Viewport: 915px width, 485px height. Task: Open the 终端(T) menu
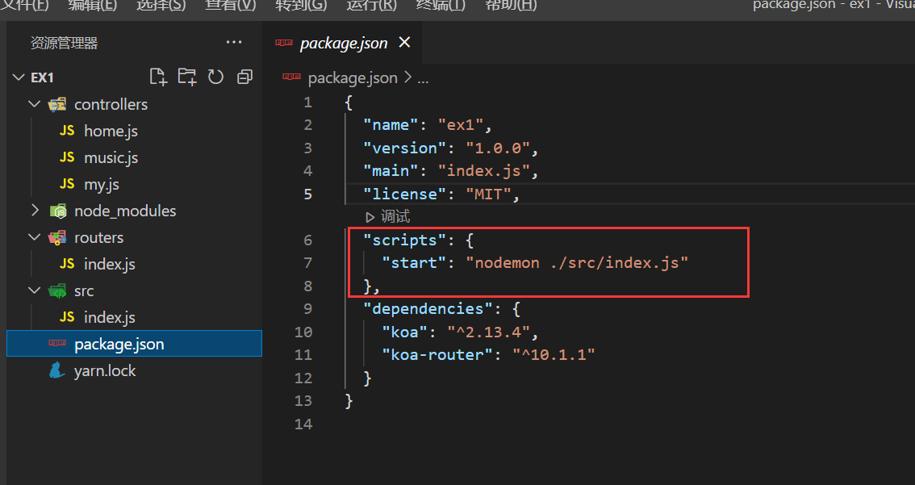point(441,6)
